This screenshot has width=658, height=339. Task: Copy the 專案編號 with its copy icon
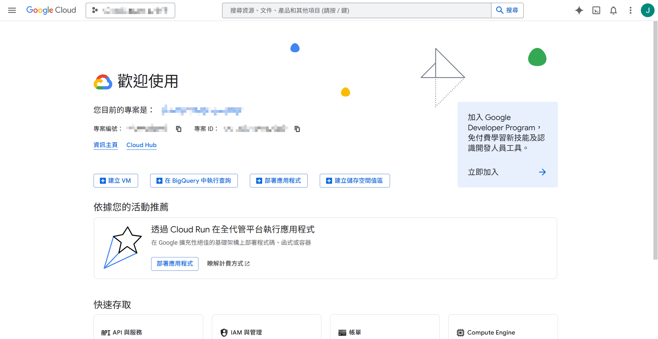coord(178,129)
